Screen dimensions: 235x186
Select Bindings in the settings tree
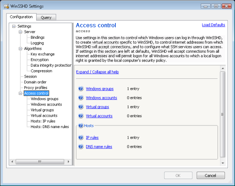(37, 37)
